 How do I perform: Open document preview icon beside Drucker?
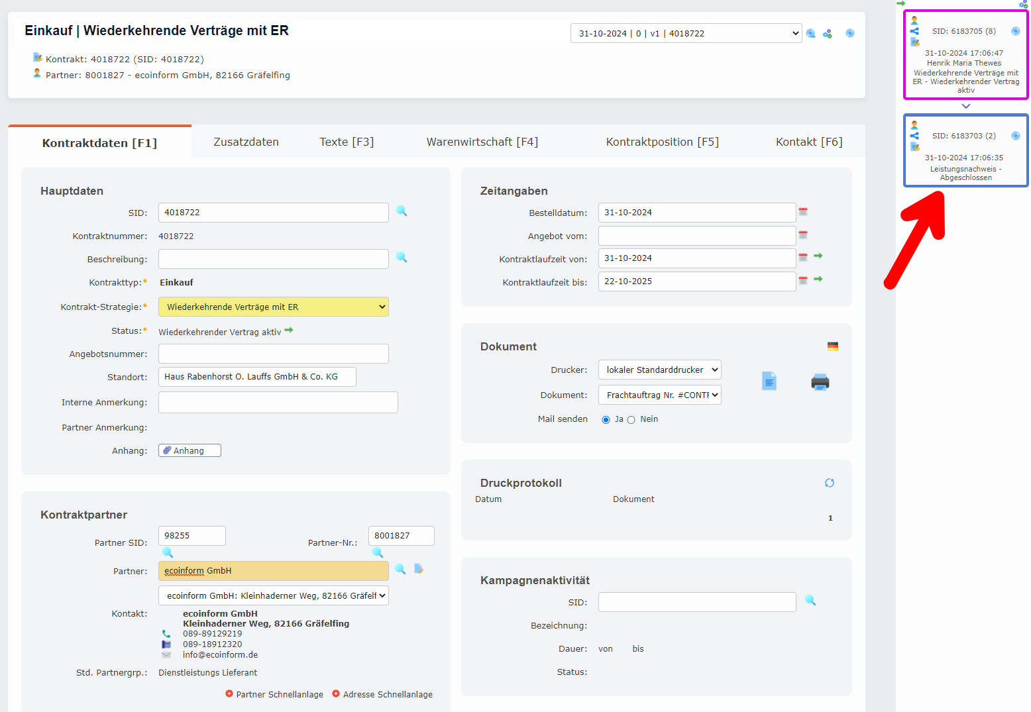tap(769, 381)
